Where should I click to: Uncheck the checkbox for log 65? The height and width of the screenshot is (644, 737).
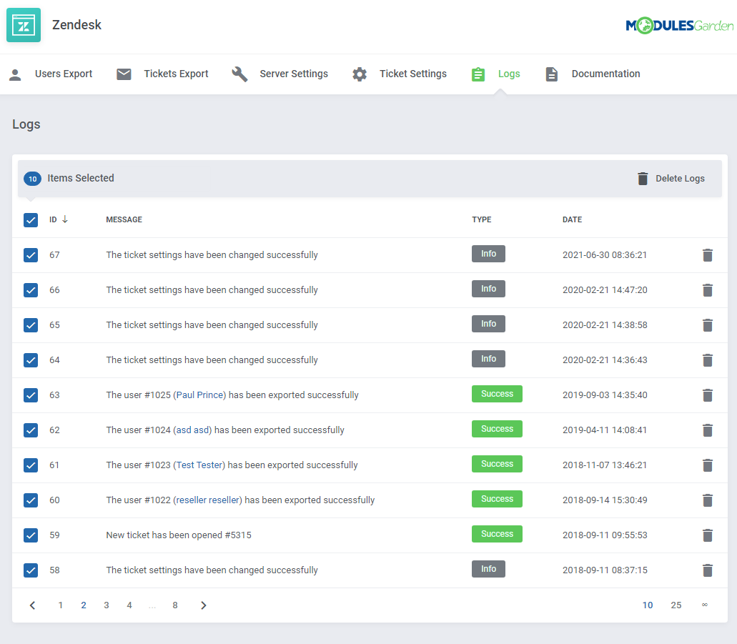click(x=31, y=325)
